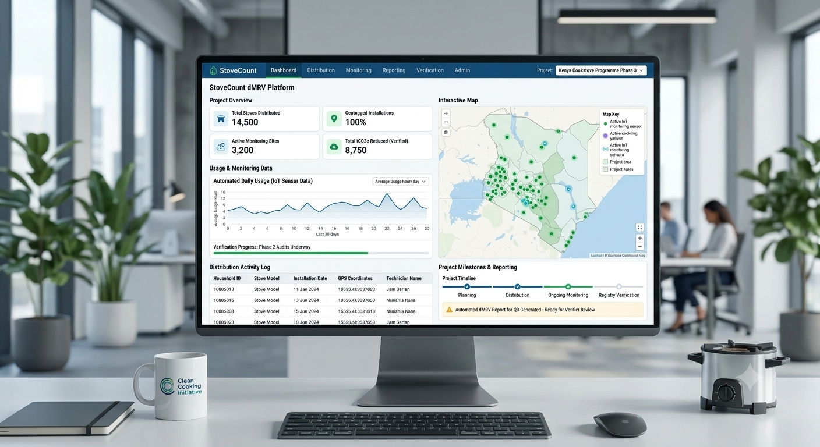This screenshot has width=820, height=447.
Task: Select Household ID 10005016 row
Action: (x=321, y=300)
